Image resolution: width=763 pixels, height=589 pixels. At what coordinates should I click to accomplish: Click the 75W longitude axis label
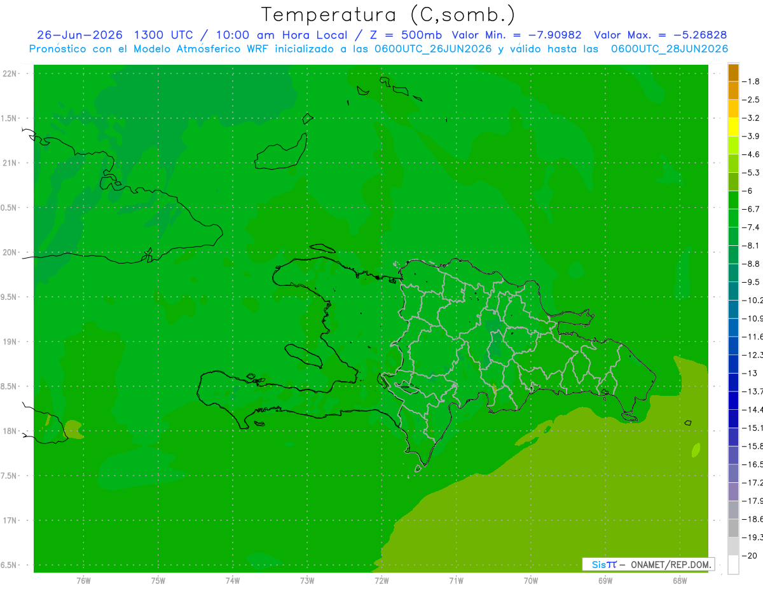click(158, 580)
